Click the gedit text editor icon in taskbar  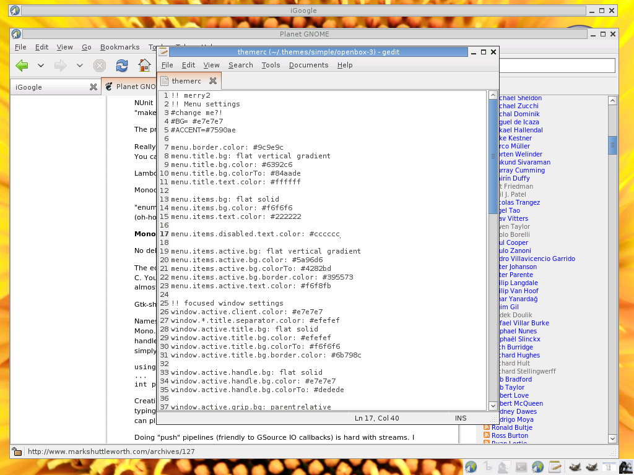(555, 467)
